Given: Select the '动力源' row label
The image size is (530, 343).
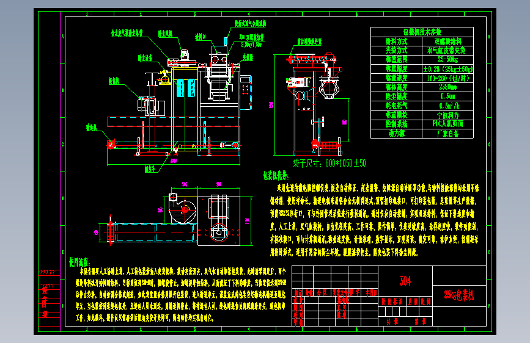Looking at the screenshot, I should click(397, 133).
